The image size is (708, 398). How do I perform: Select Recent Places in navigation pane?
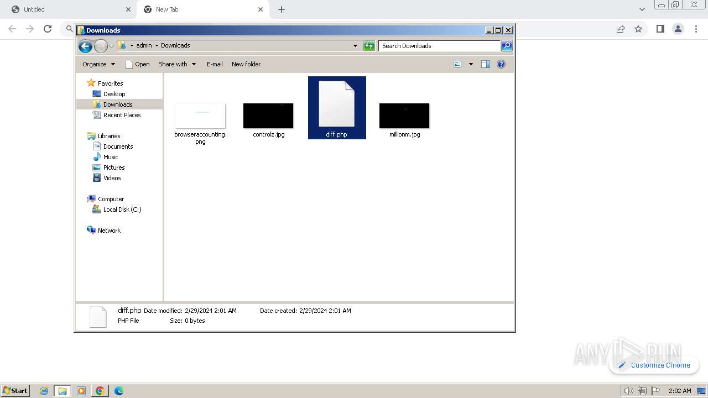(122, 115)
